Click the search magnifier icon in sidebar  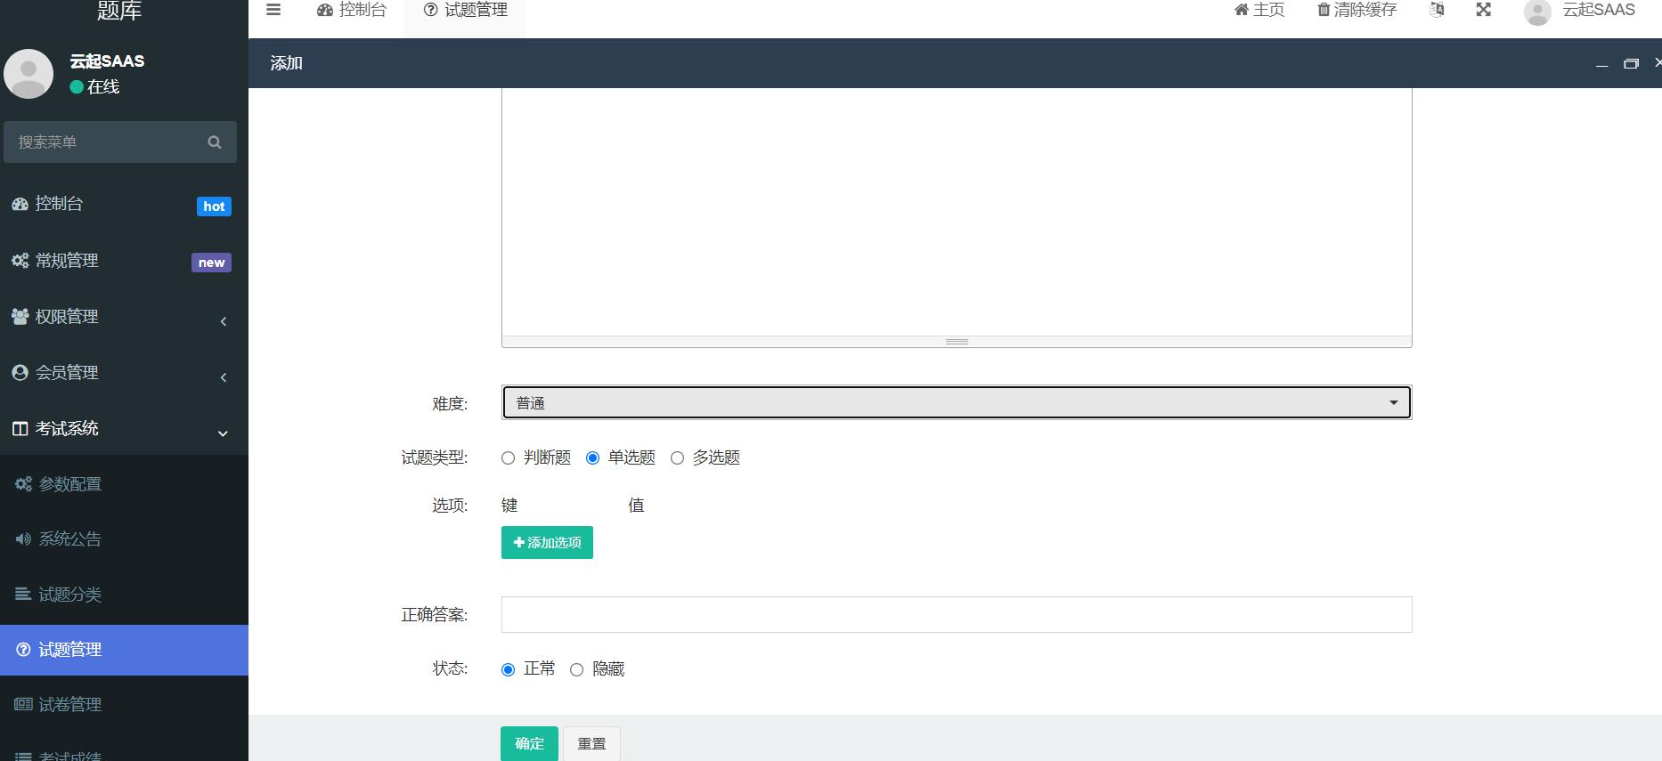point(215,142)
